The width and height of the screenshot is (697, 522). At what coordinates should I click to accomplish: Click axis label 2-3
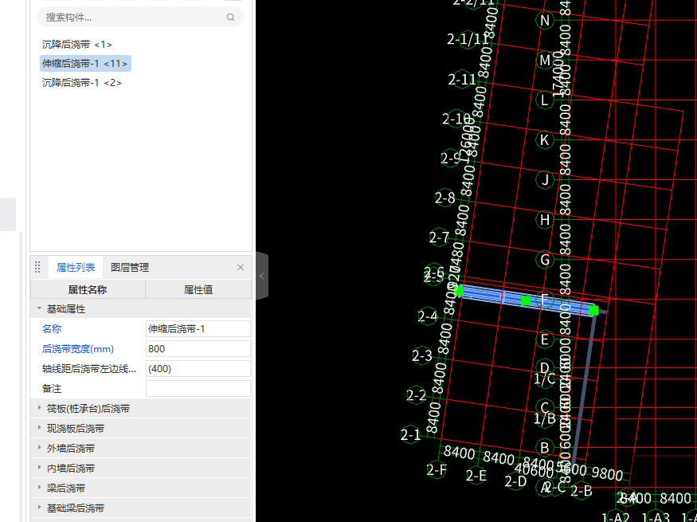click(x=422, y=355)
